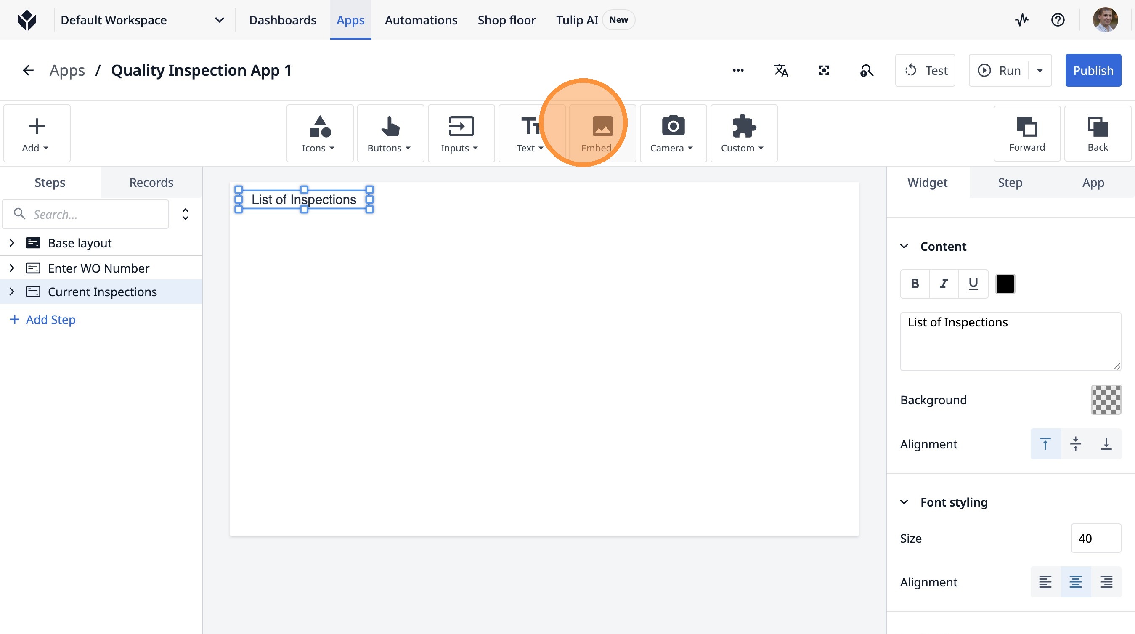Open the black text color swatch
The height and width of the screenshot is (634, 1135).
coord(1005,284)
